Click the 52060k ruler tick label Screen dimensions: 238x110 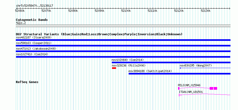pos(20,11)
